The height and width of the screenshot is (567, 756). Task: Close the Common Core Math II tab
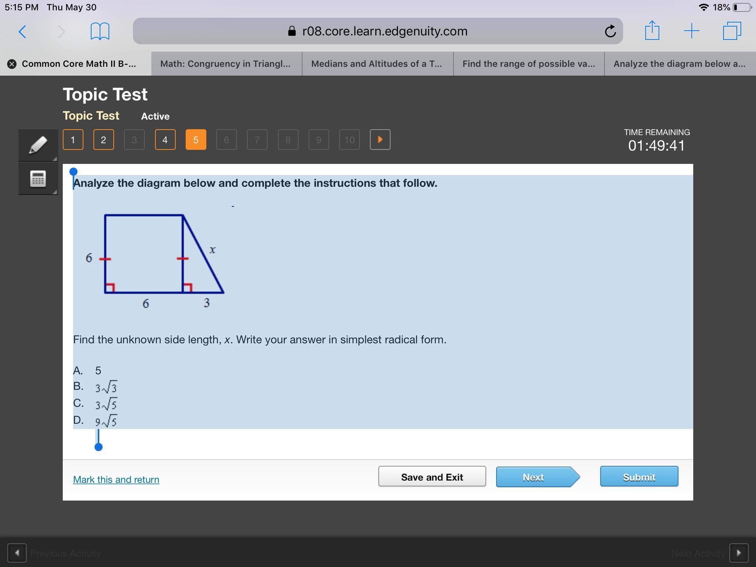[x=12, y=64]
